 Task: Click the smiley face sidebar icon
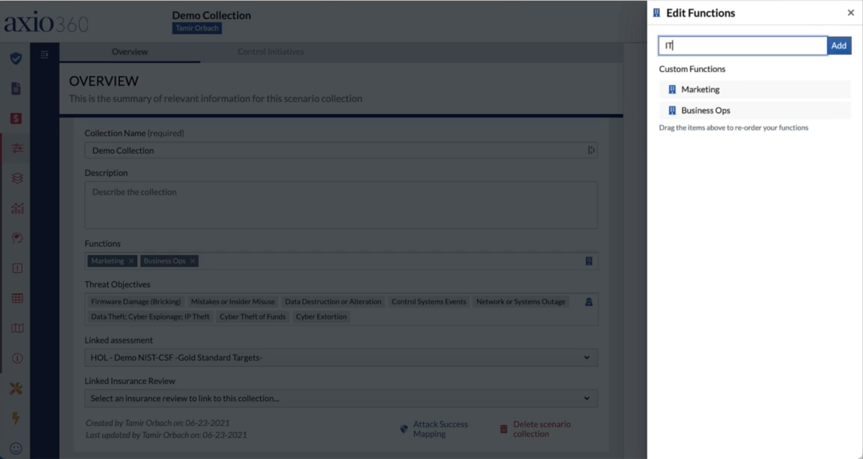[16, 448]
